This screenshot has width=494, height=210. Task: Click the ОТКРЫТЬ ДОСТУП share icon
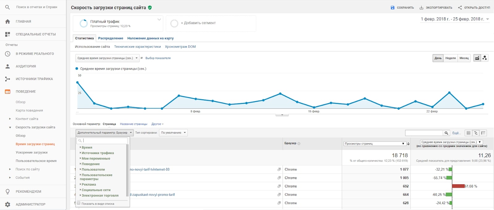[x=460, y=7]
